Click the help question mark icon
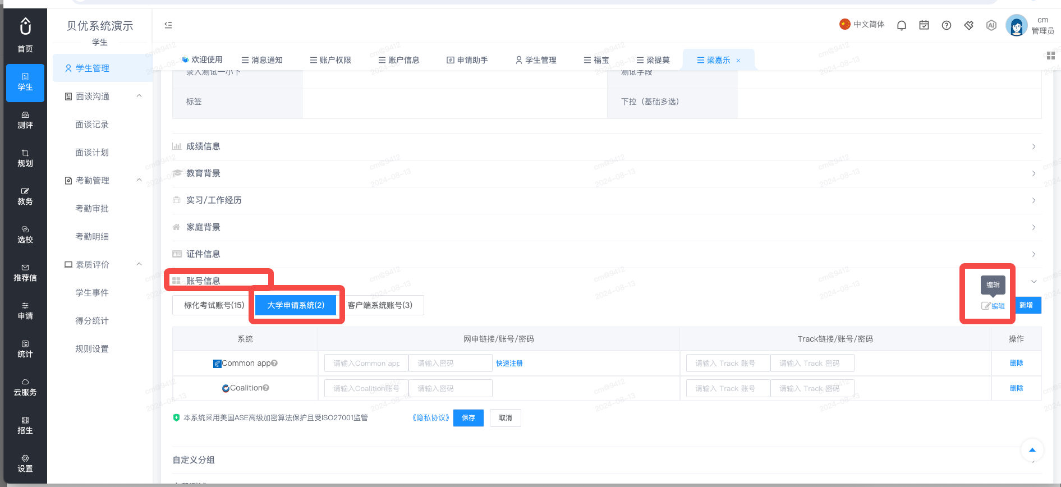The height and width of the screenshot is (487, 1061). [x=947, y=25]
